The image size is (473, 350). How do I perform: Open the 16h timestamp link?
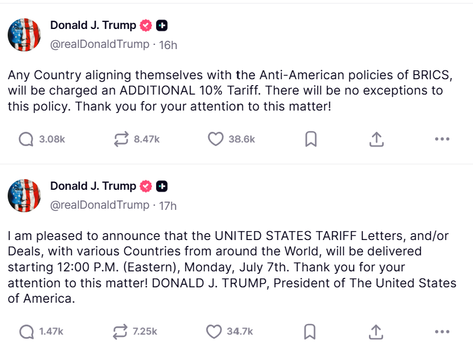pyautogui.click(x=168, y=45)
